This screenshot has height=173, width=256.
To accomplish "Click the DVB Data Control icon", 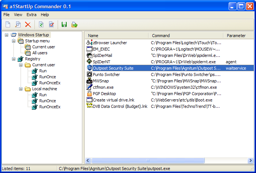I will (x=89, y=105).
